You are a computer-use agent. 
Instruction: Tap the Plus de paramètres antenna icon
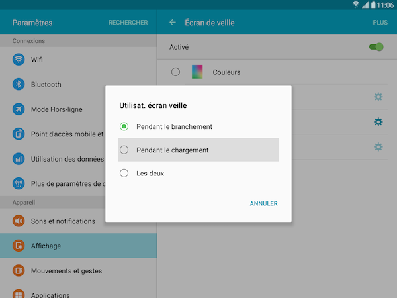click(x=19, y=183)
